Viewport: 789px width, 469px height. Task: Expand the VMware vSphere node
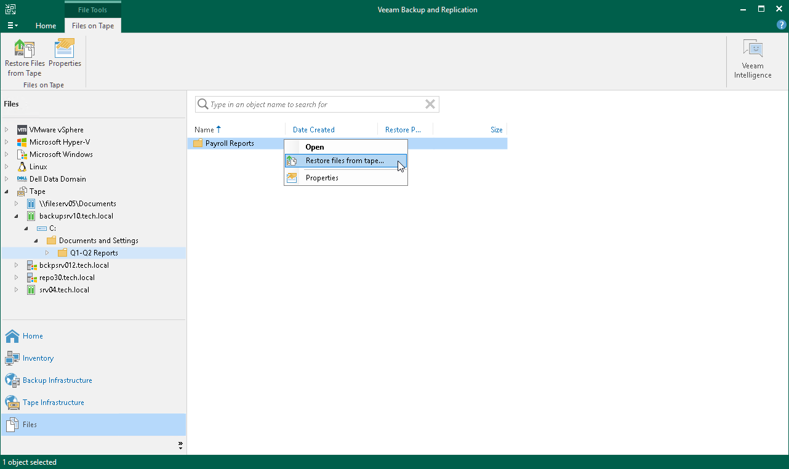pyautogui.click(x=7, y=130)
